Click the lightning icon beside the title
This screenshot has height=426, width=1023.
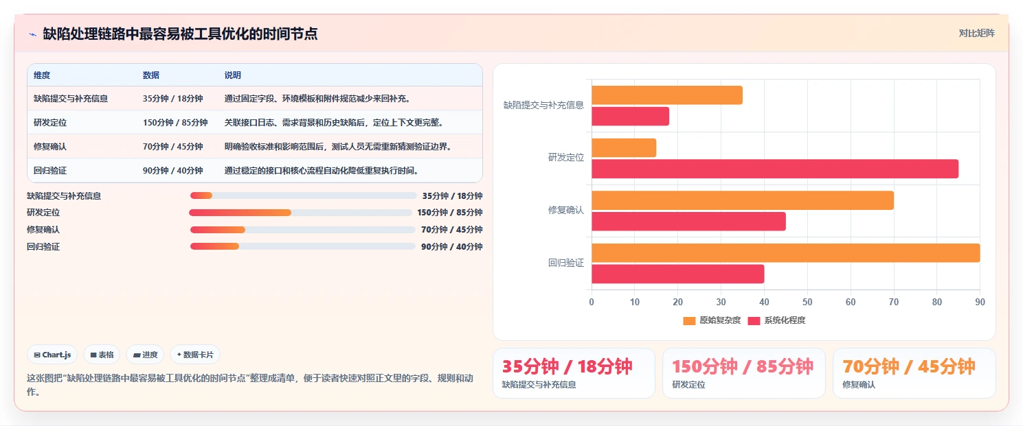(x=33, y=34)
